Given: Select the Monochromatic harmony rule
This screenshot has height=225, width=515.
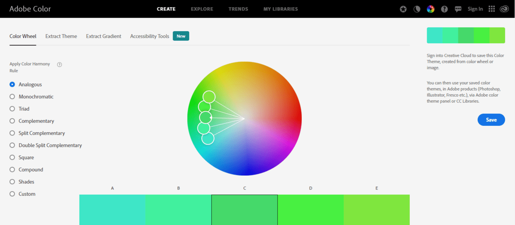Looking at the screenshot, I should [31, 97].
